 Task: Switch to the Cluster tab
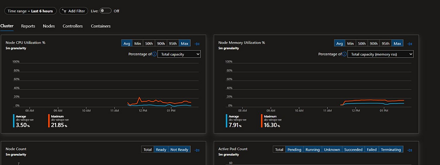7,26
